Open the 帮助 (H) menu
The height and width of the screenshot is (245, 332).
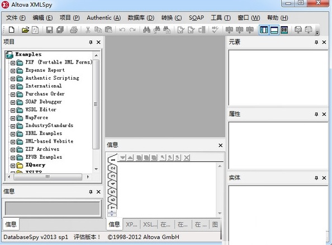tap(277, 18)
